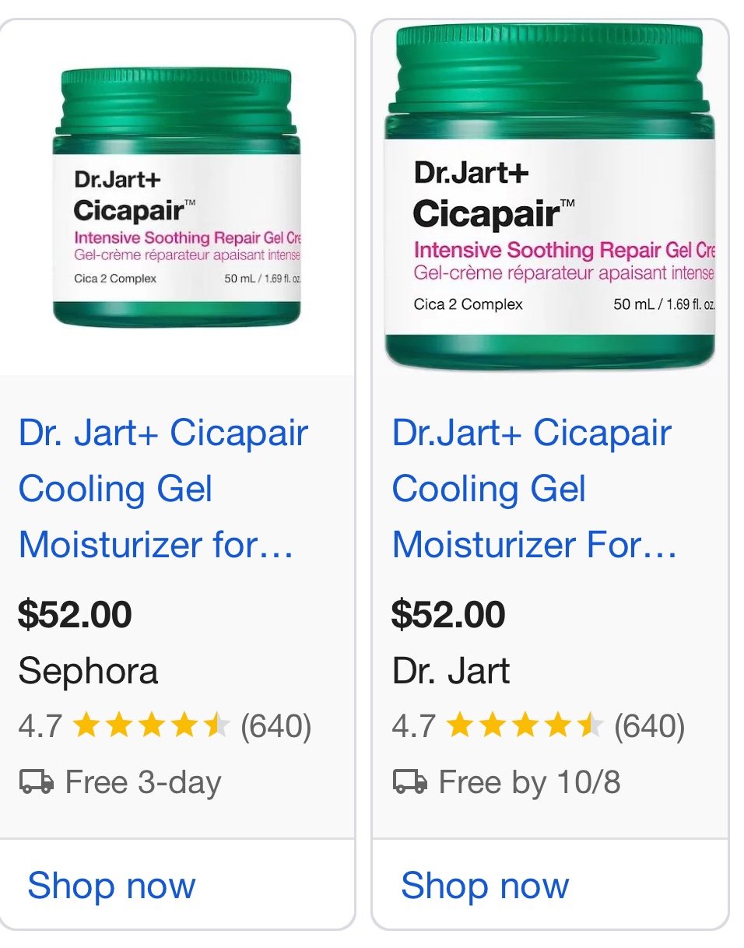This screenshot has height=948, width=744.
Task: Open the Dr. Jart Cicapair product image
Action: 549,198
